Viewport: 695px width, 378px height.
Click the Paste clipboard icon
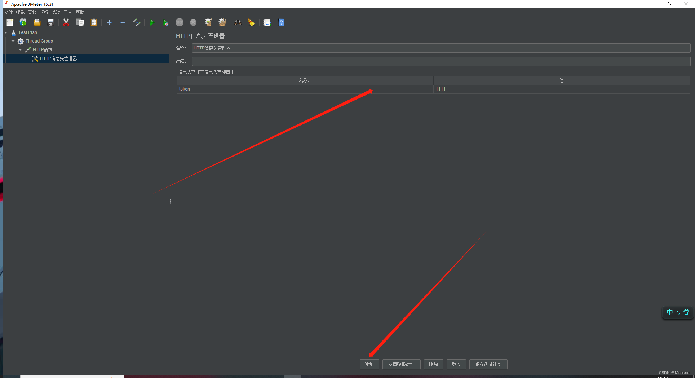click(94, 22)
